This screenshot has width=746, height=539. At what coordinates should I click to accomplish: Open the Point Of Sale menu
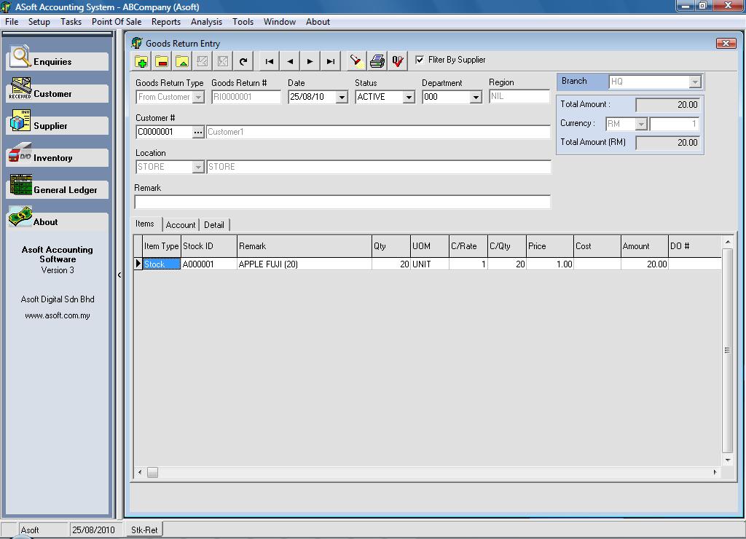[x=117, y=22]
